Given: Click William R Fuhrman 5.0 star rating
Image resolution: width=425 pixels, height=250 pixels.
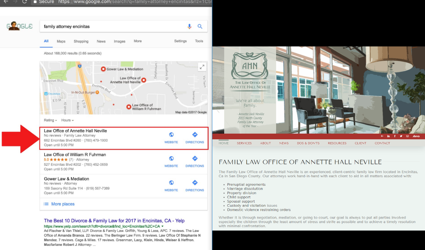Looking at the screenshot, I should [x=58, y=160].
